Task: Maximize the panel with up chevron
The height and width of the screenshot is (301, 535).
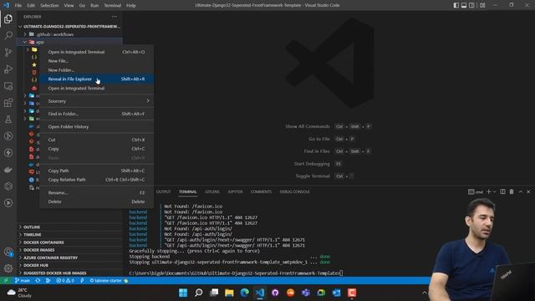Action: coord(521,191)
